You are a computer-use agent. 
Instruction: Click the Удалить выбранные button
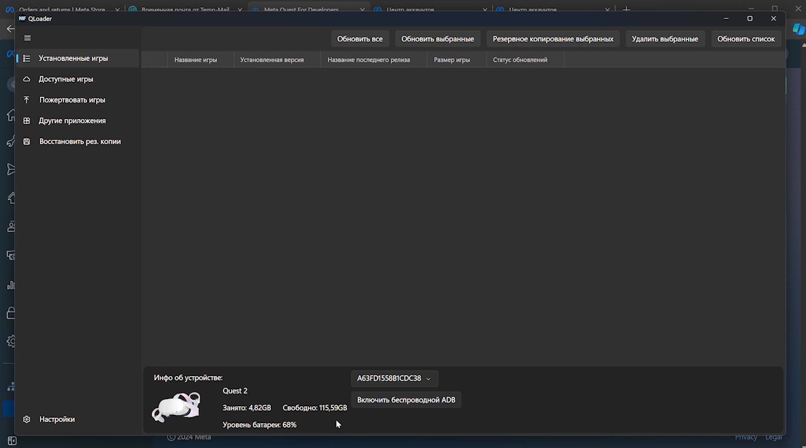pos(665,39)
